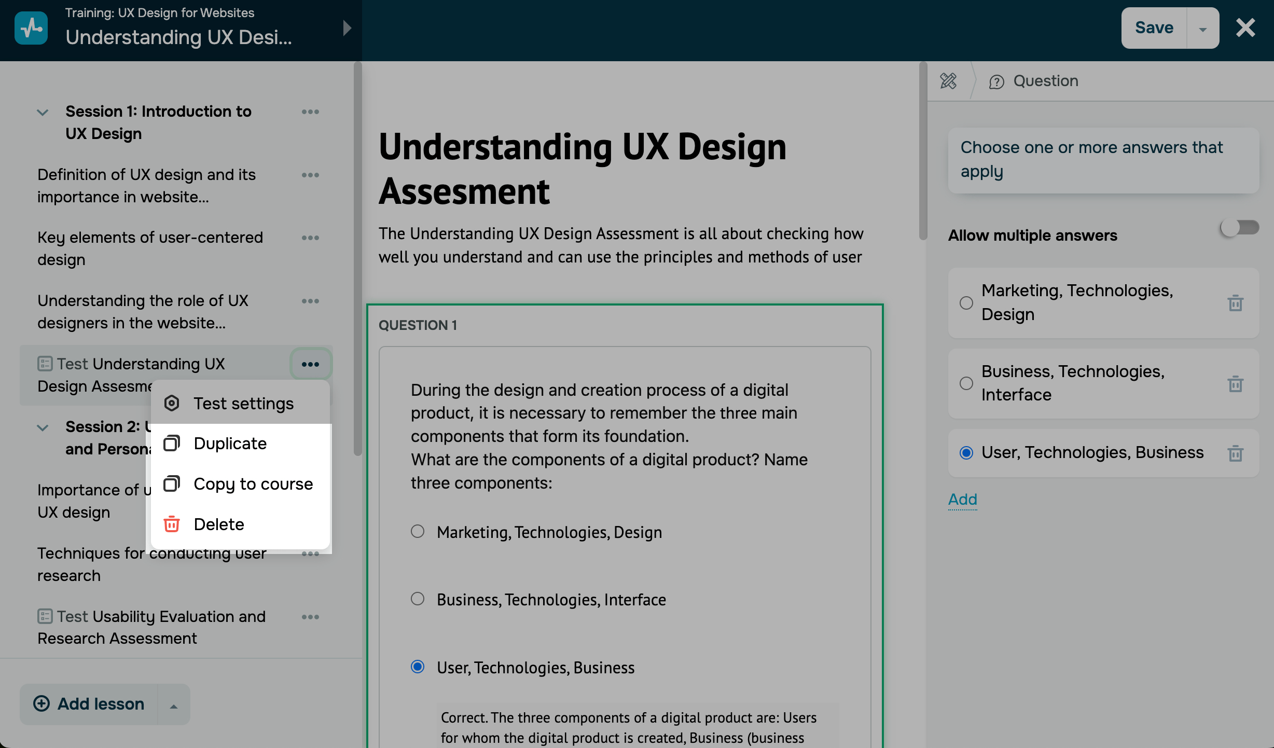Edit Business, Technologies, Interface answer text in panel
Screen dimensions: 1274x748
point(1073,383)
